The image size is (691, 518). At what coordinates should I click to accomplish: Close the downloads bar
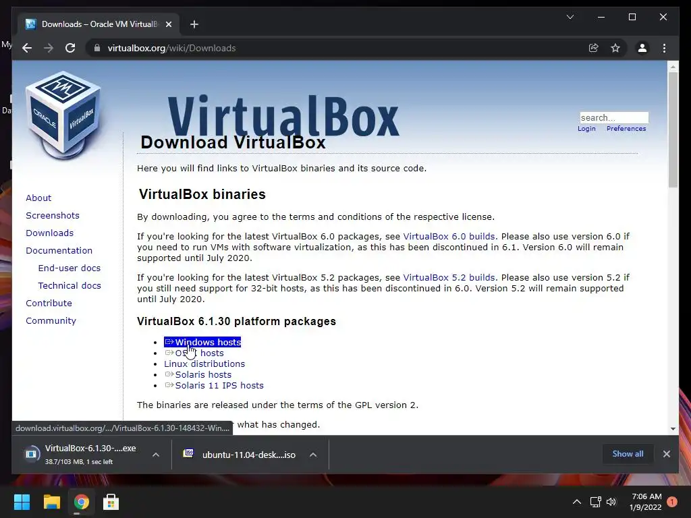coord(666,454)
